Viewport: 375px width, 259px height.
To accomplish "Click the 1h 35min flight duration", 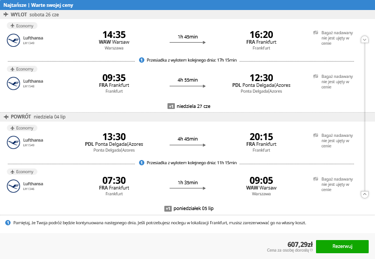I will [187, 183].
